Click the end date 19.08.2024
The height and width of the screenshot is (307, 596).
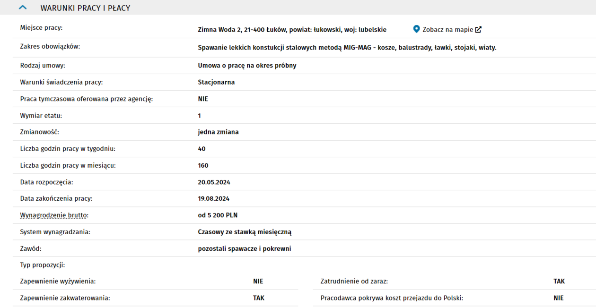213,199
